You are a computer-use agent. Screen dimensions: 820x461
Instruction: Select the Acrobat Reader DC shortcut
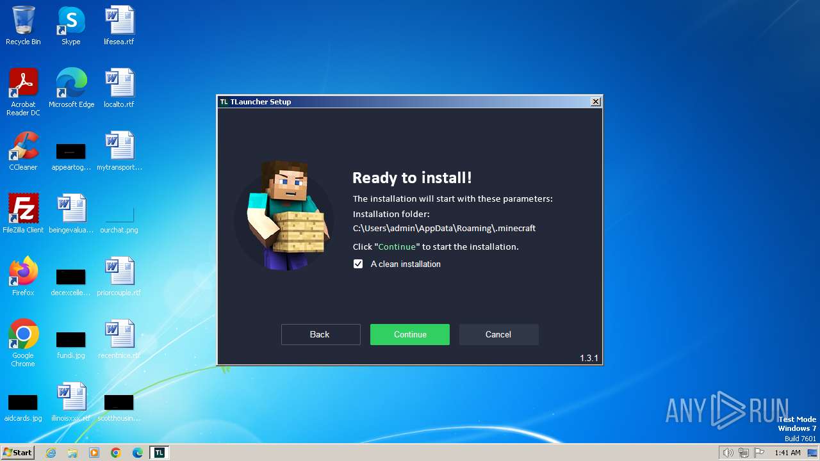click(x=23, y=92)
